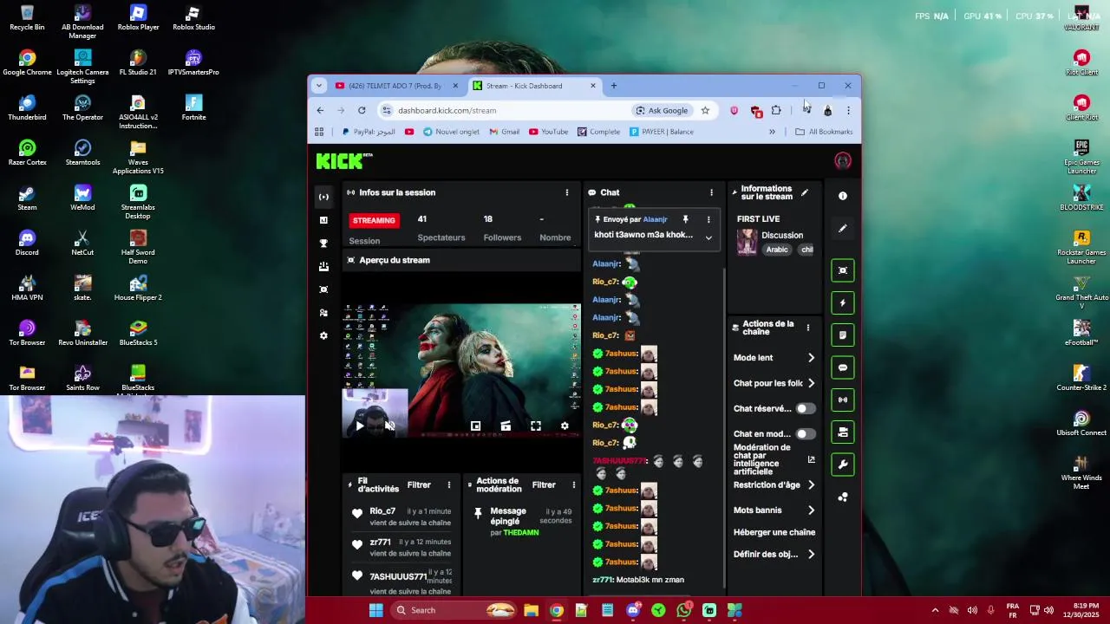Click THEDAMN username in moderation actions

521,533
